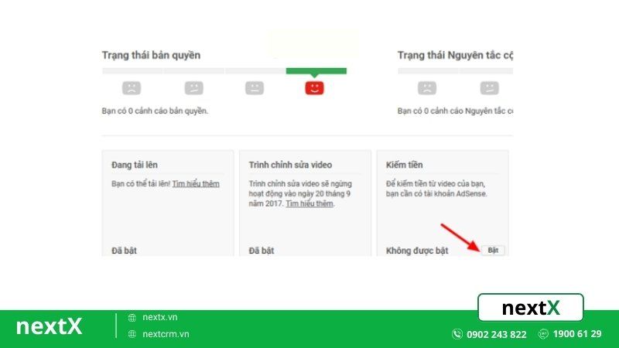
Task: Click the Trình chỉnh sửa video card title
Action: [x=290, y=165]
